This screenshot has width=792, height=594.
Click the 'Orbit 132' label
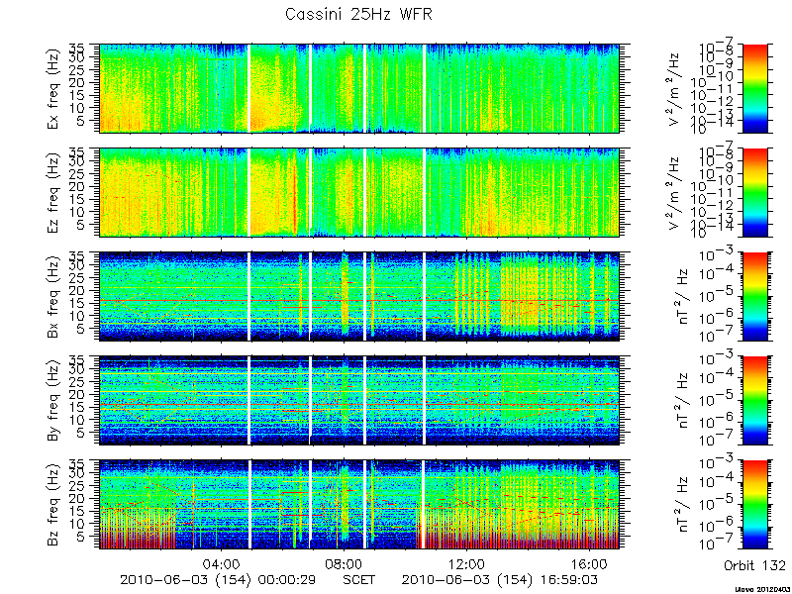(x=754, y=564)
